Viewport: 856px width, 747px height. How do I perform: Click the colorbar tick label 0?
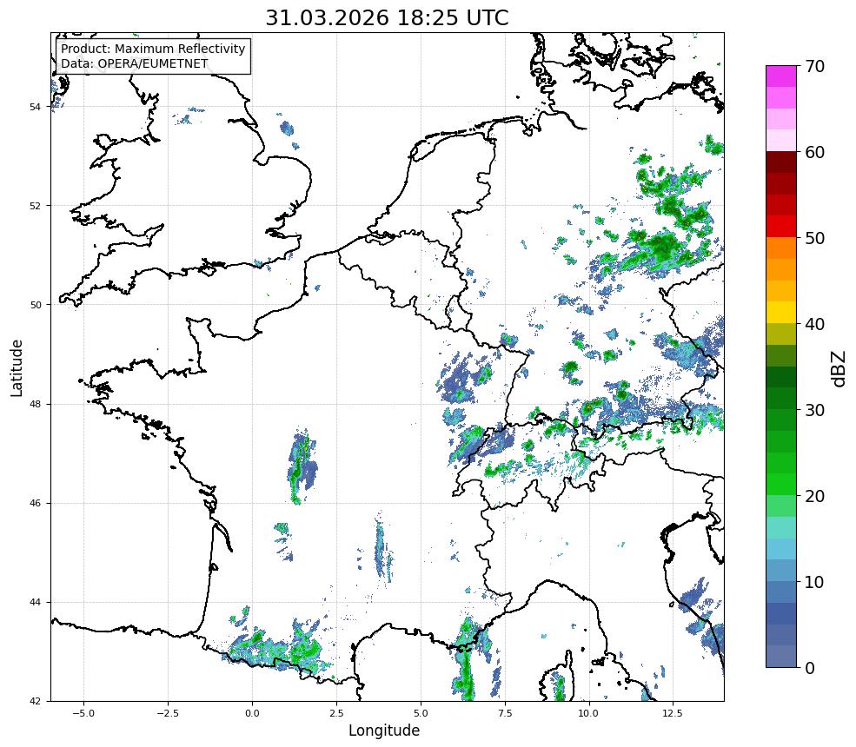click(810, 668)
